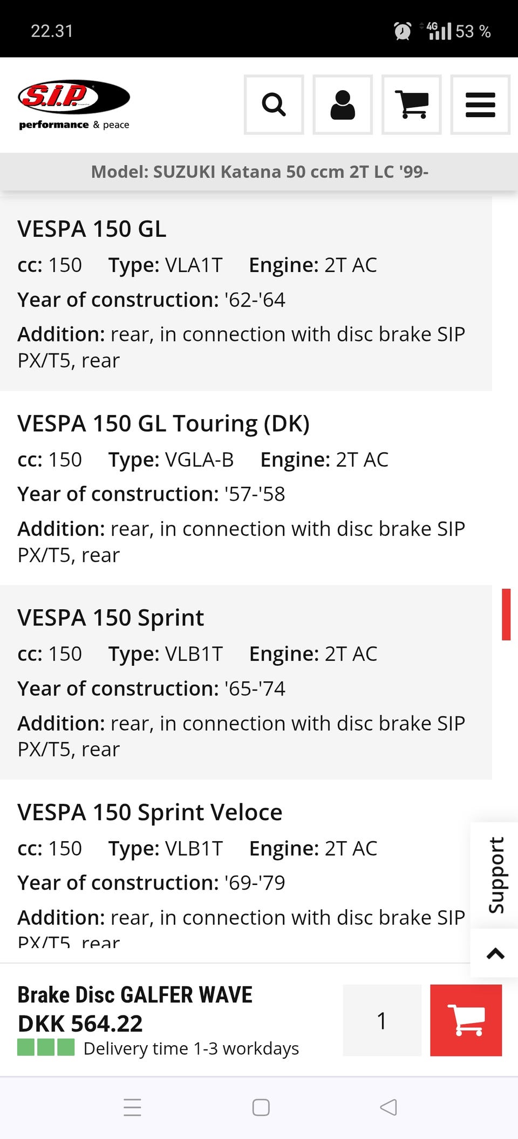View the shopping cart in header
The width and height of the screenshot is (518, 1139).
[411, 105]
